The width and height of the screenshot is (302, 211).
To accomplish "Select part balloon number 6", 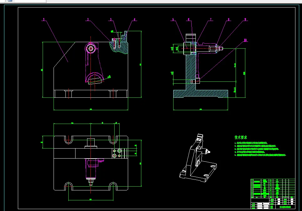I will pos(189,19).
